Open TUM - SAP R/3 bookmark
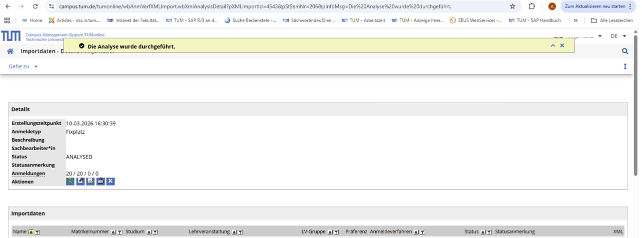642x238 pixels. (x=192, y=20)
